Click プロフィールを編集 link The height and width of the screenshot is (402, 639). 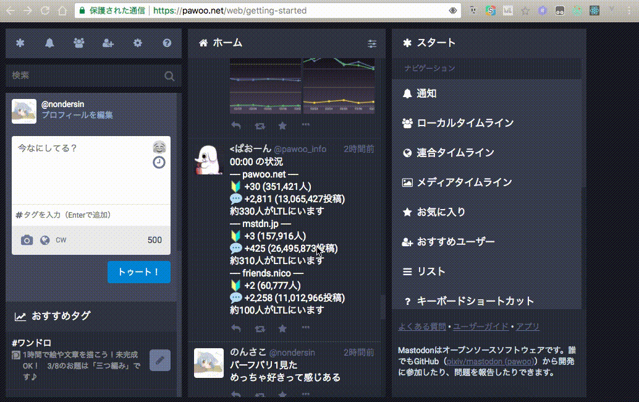[77, 115]
